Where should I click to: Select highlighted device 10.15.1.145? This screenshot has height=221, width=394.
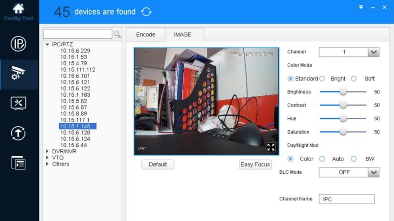tap(78, 126)
